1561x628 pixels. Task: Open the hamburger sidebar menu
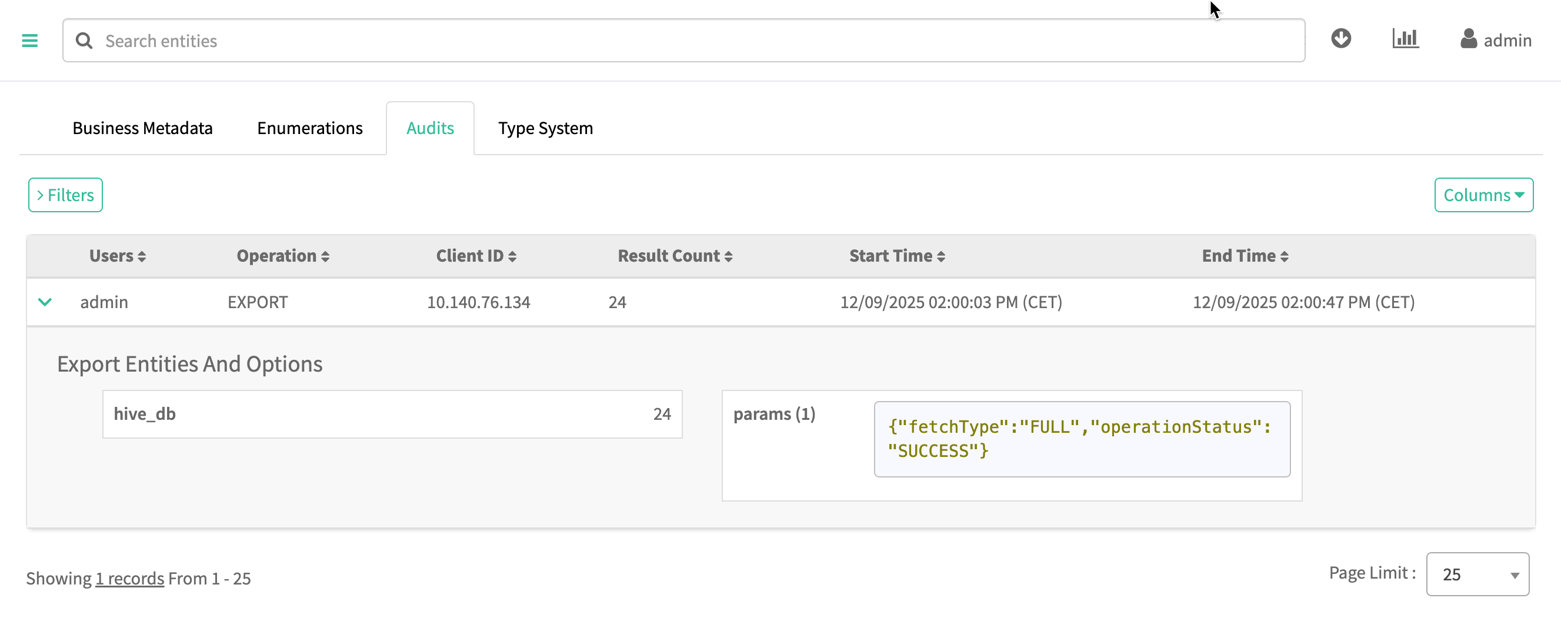[x=29, y=41]
